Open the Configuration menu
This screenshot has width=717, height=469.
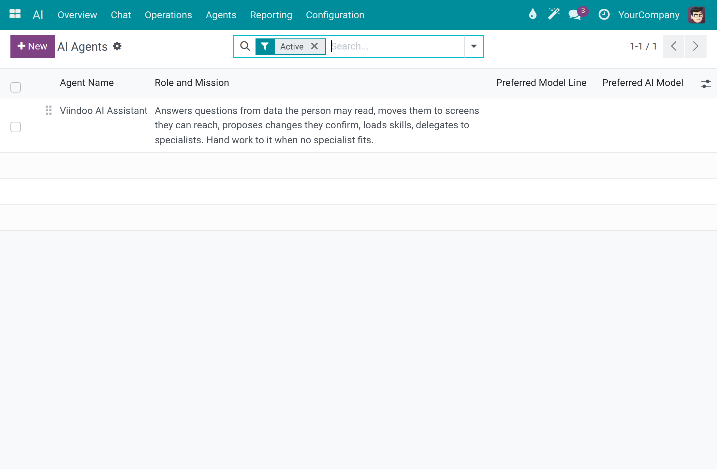335,15
